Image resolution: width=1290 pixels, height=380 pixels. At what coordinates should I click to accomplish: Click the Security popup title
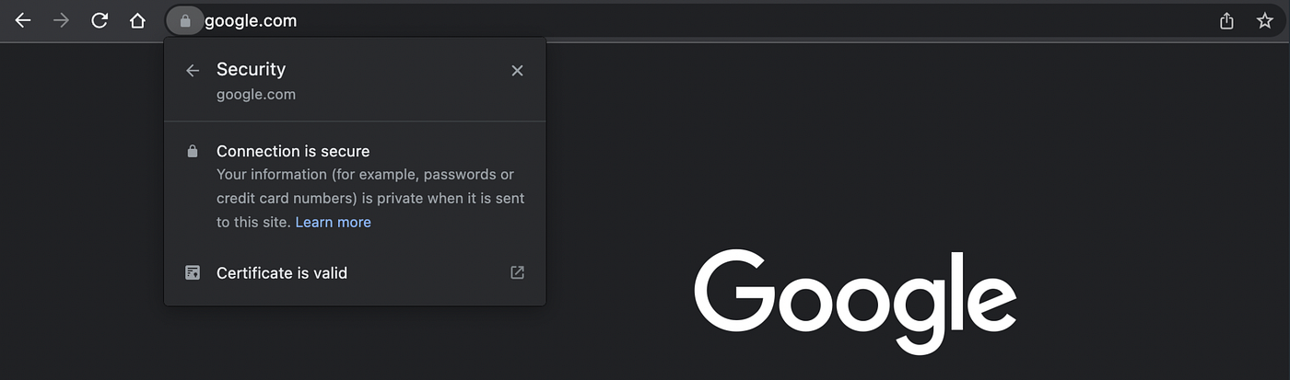[x=251, y=69]
